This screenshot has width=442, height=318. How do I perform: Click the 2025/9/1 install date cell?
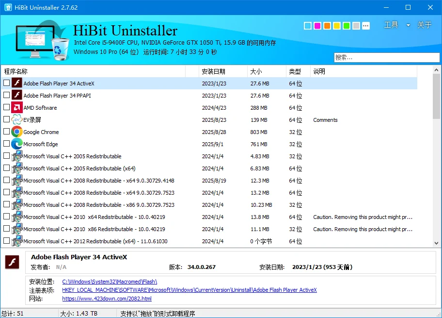pos(213,144)
